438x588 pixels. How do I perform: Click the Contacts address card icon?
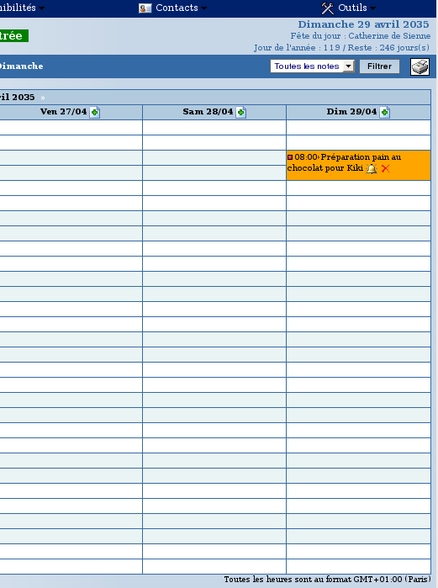click(x=145, y=8)
